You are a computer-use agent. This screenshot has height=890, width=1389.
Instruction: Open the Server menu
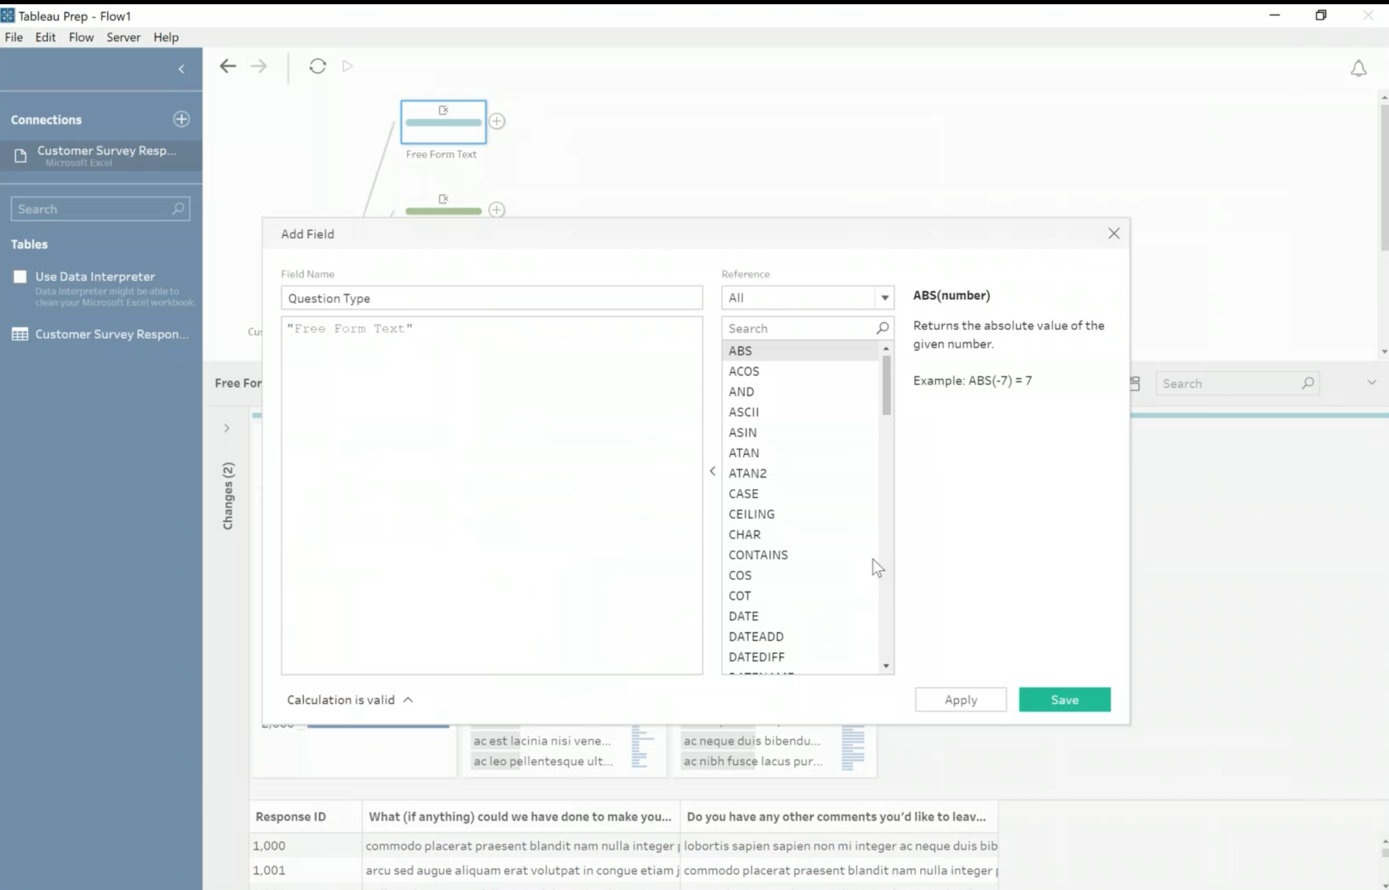[x=123, y=37]
